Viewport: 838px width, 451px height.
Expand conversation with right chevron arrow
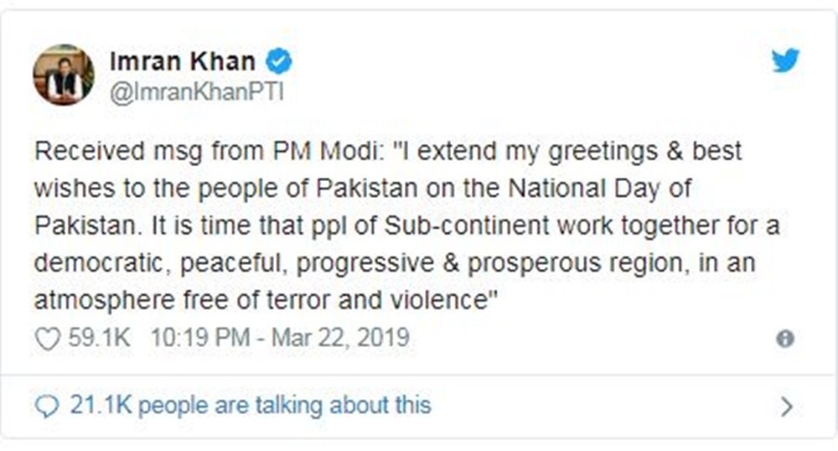click(786, 407)
